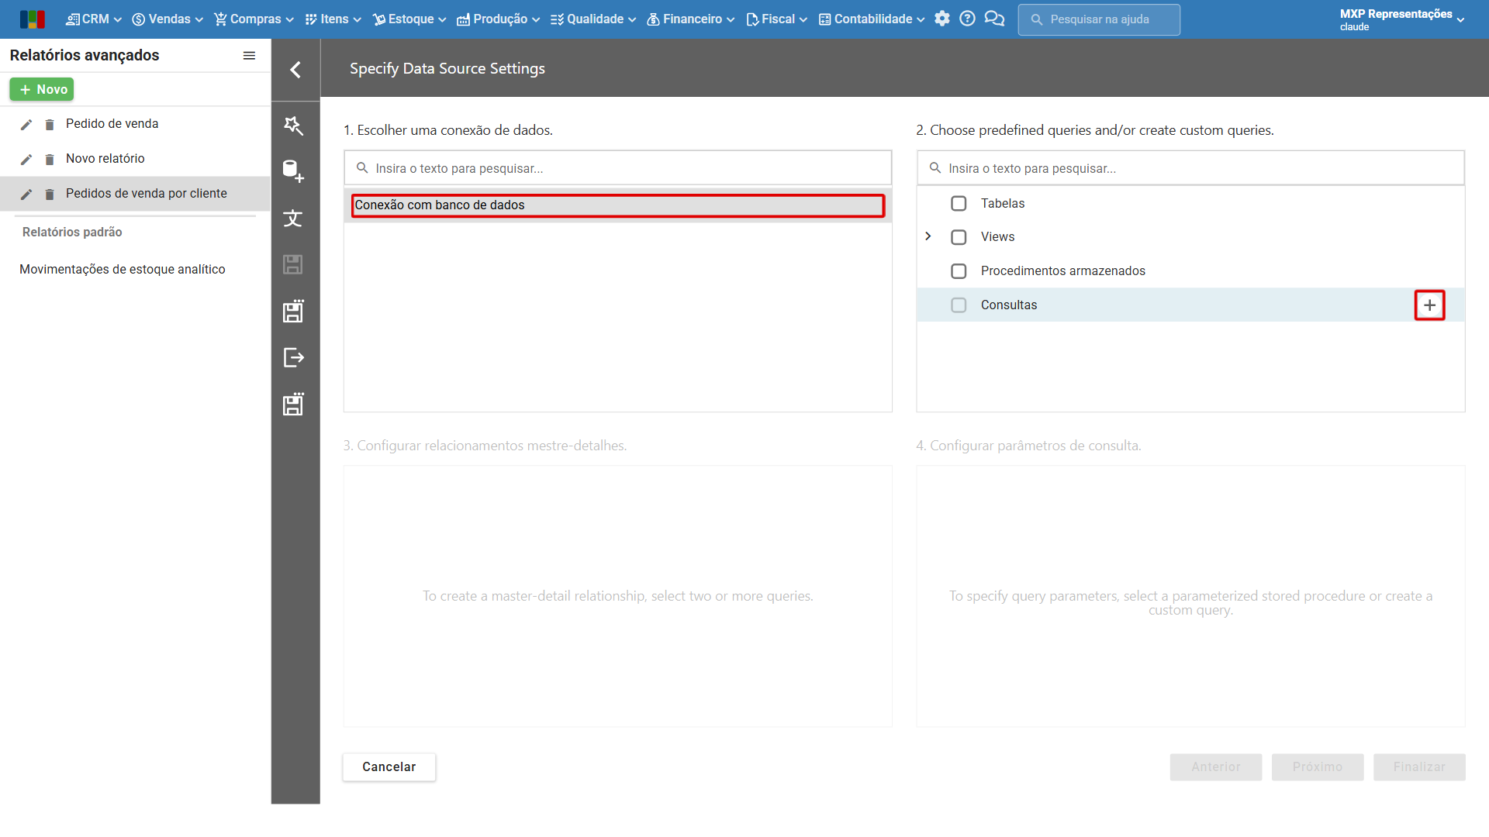The width and height of the screenshot is (1489, 837).
Task: Delete the Novo relatório report
Action: pos(50,160)
